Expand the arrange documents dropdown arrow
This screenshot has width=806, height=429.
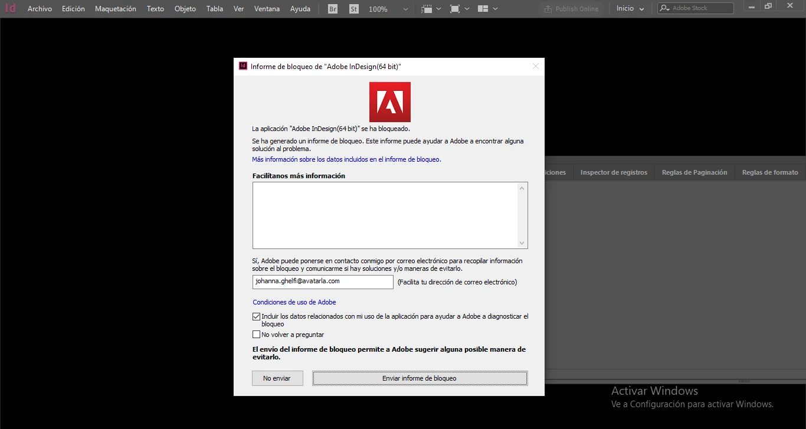pos(495,9)
